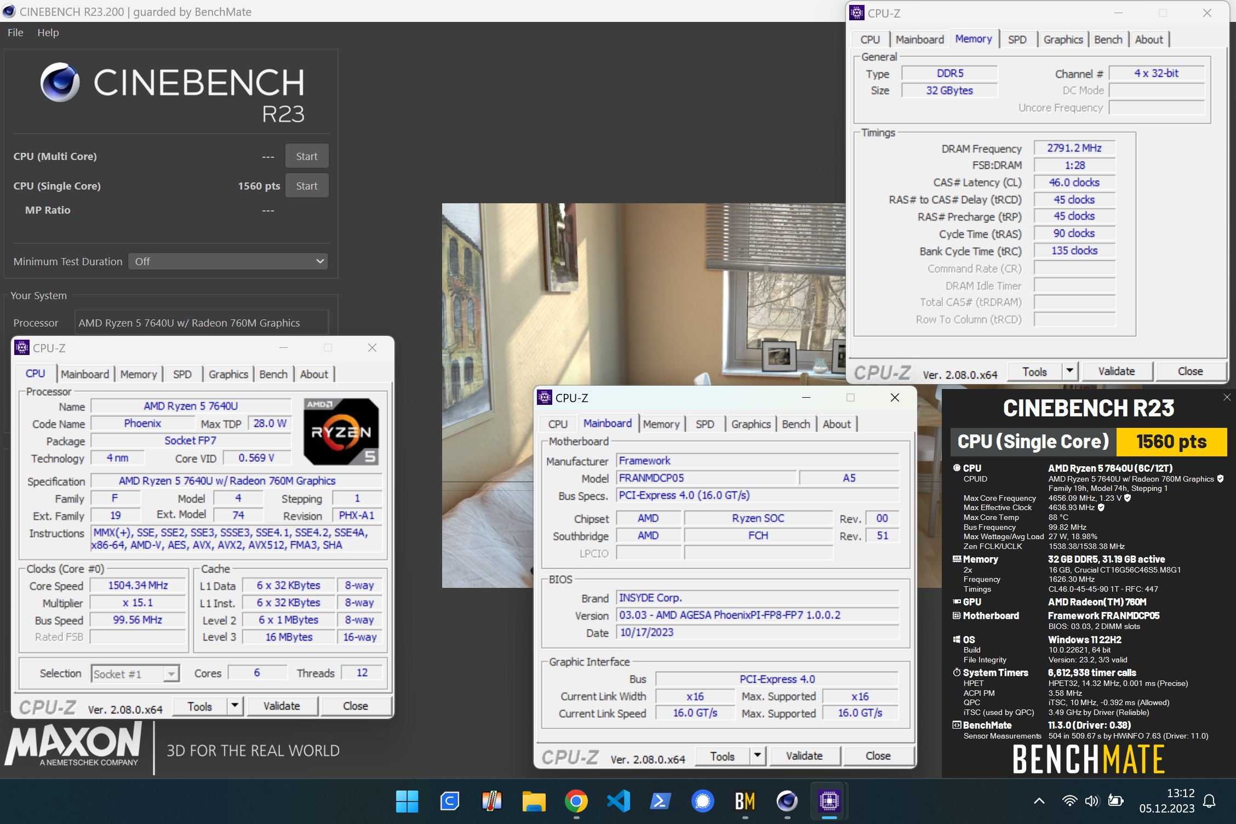Click the Processor field in Cinebench
The height and width of the screenshot is (824, 1236).
pyautogui.click(x=201, y=323)
